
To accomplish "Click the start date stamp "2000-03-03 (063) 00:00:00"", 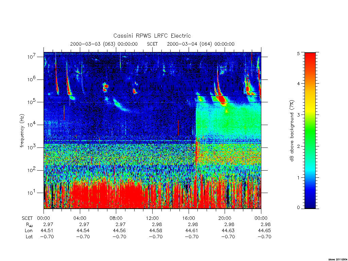I will pos(104,44).
